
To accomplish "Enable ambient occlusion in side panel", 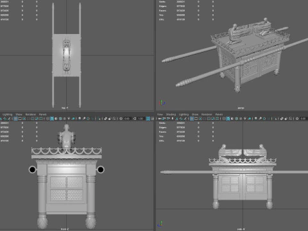I will [256, 119].
